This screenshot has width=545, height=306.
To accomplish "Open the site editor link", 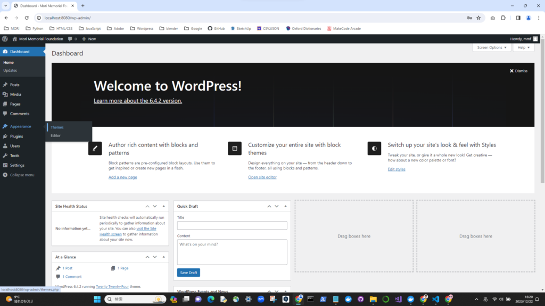I will 262,177.
